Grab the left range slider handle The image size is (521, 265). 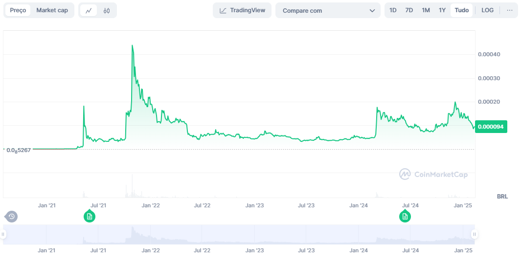(3, 235)
